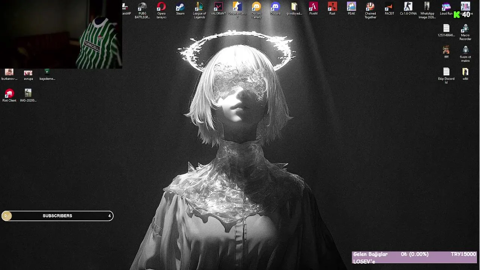
Task: Click the fivem ot makro icon
Action: point(465,54)
